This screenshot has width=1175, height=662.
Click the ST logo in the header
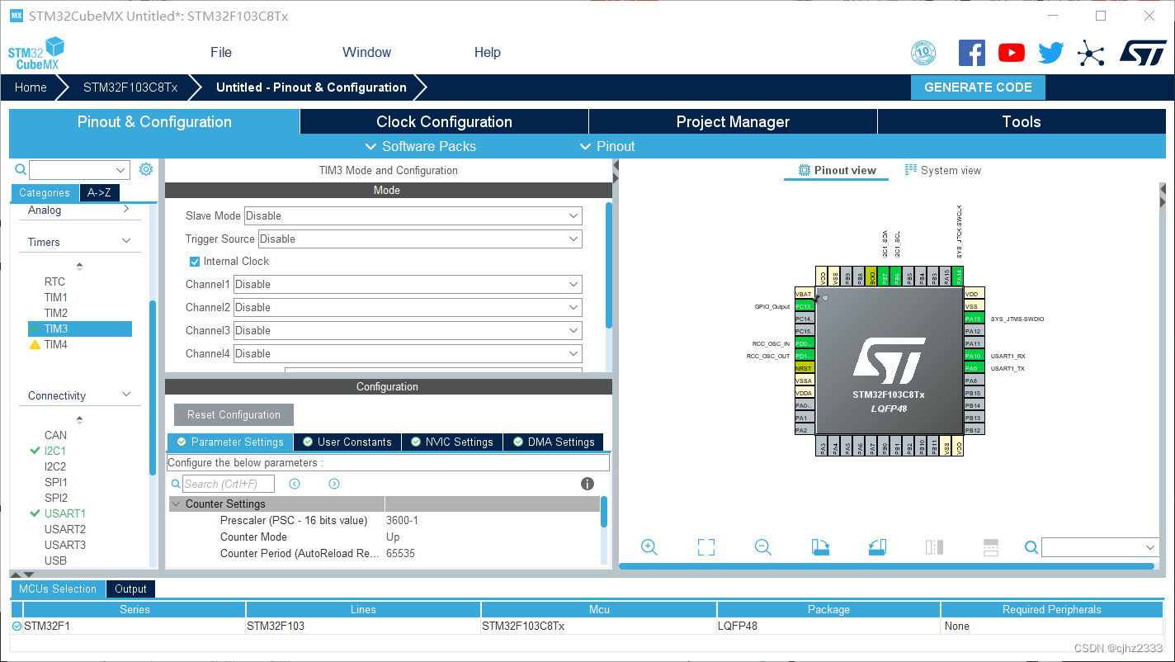point(1143,53)
